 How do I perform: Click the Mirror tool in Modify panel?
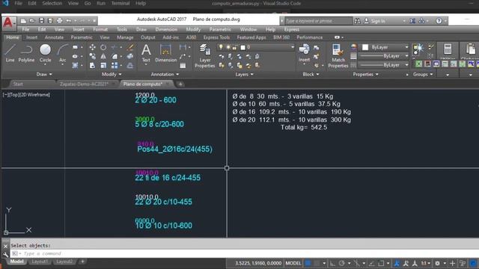coord(103,57)
